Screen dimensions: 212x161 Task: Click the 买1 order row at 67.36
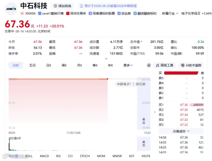coord(181,105)
